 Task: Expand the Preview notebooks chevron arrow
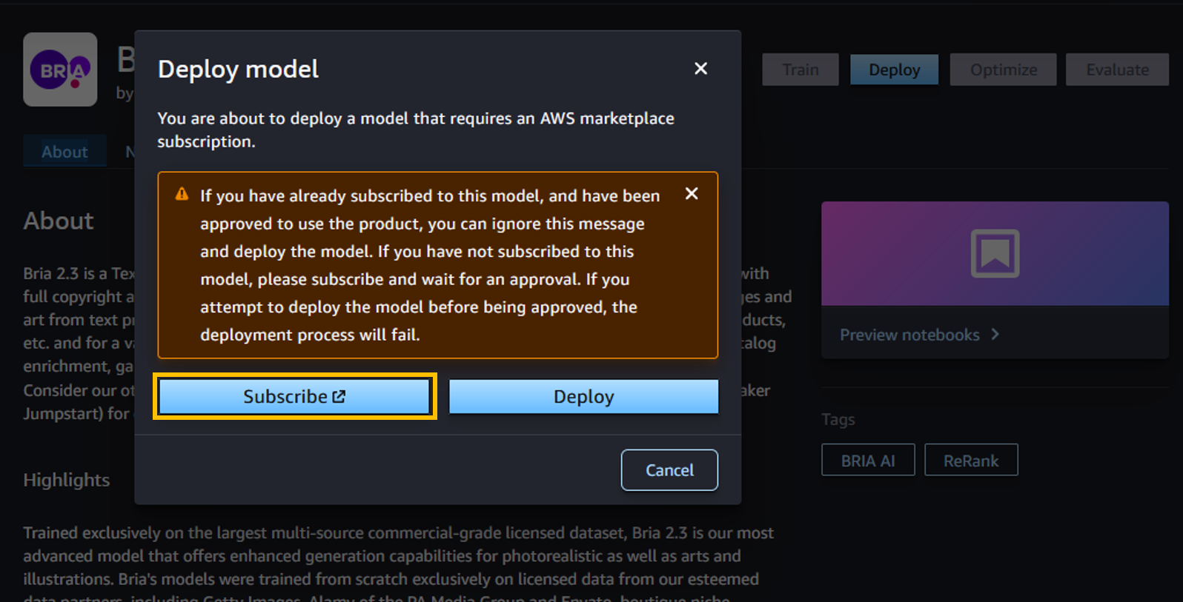tap(995, 335)
